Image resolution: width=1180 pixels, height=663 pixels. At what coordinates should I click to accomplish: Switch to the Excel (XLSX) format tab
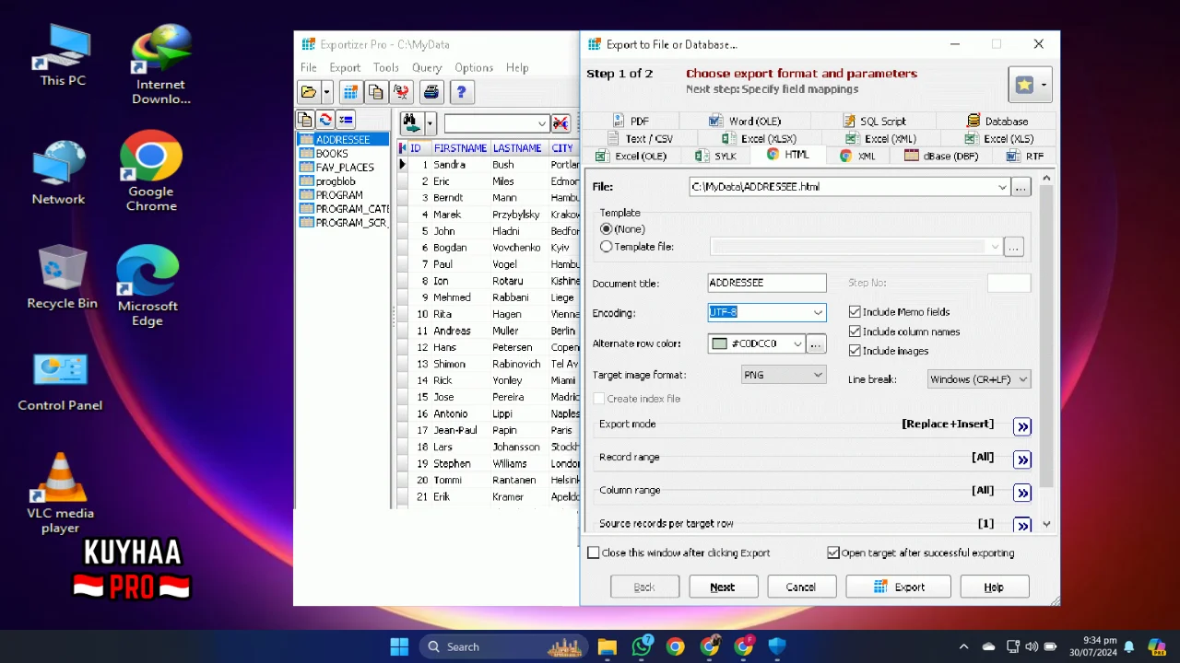click(760, 138)
